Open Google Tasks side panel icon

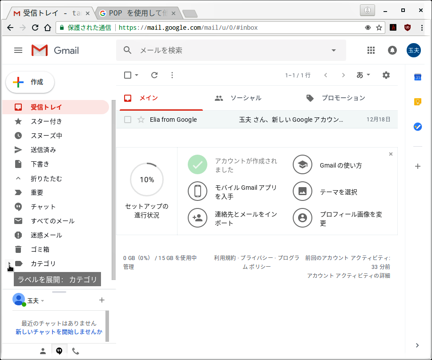pos(417,127)
